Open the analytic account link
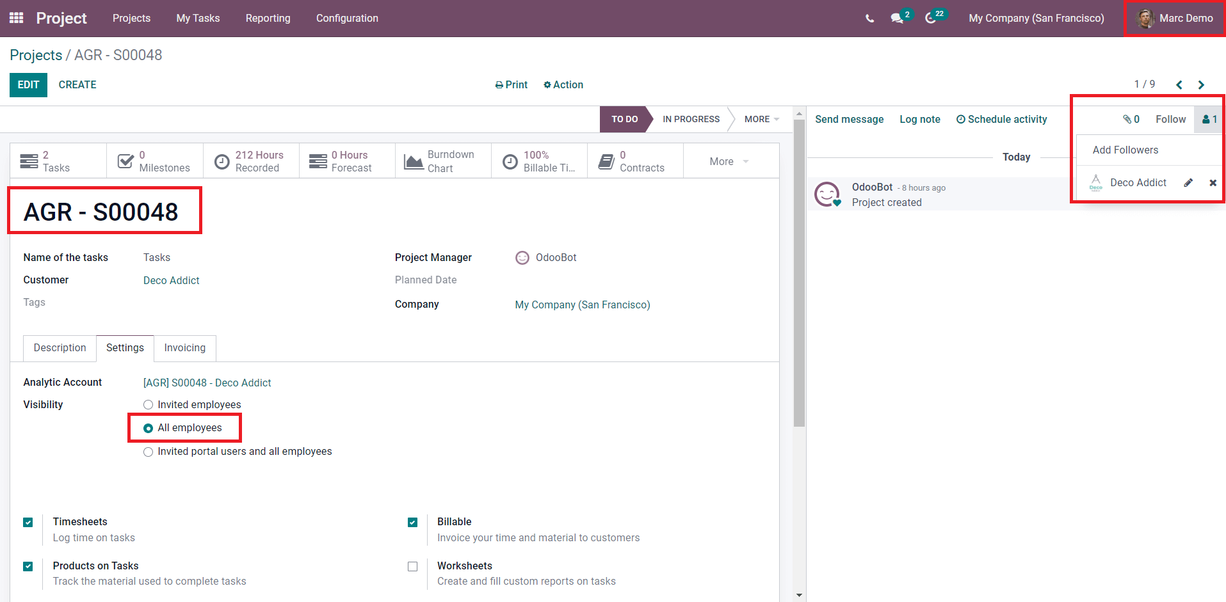This screenshot has width=1226, height=602. (207, 383)
